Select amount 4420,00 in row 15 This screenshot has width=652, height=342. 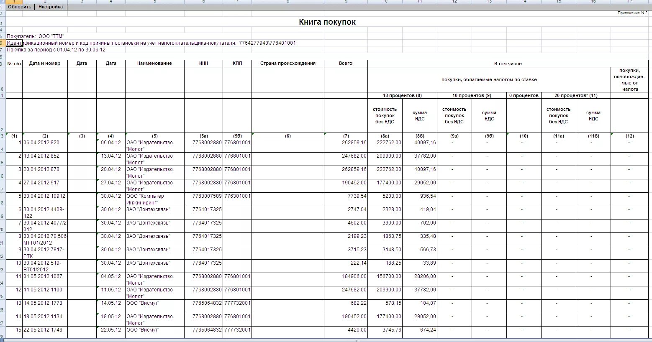[346, 332]
